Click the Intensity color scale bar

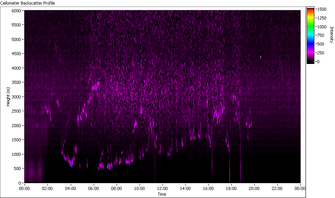[x=311, y=35]
